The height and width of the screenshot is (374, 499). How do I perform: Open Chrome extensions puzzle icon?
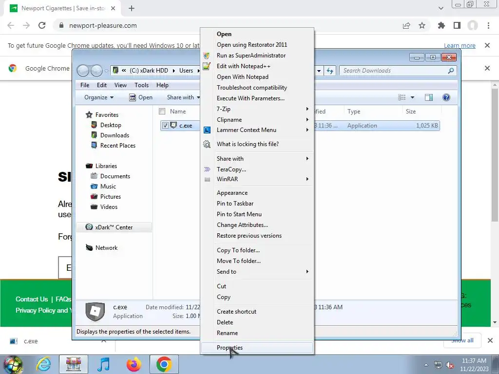coord(441,25)
